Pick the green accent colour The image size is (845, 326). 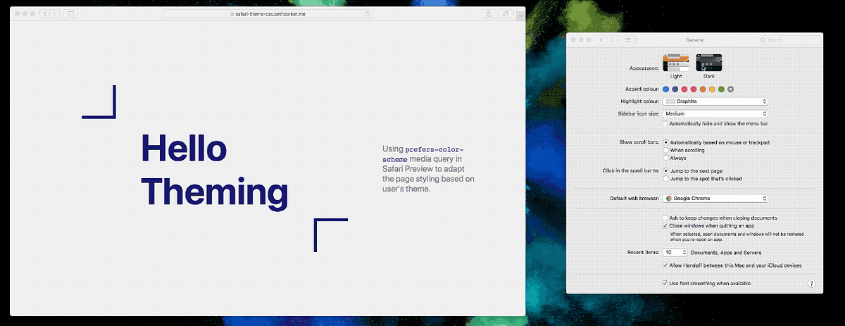[x=721, y=89]
